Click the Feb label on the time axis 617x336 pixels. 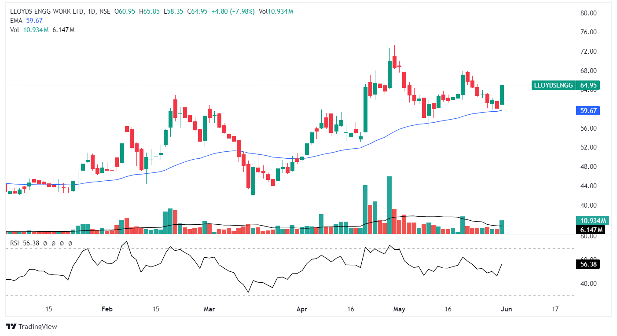point(107,309)
